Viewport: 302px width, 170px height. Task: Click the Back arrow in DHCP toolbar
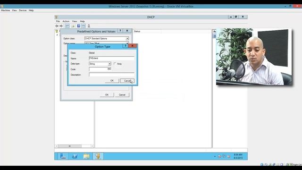(x=57, y=26)
